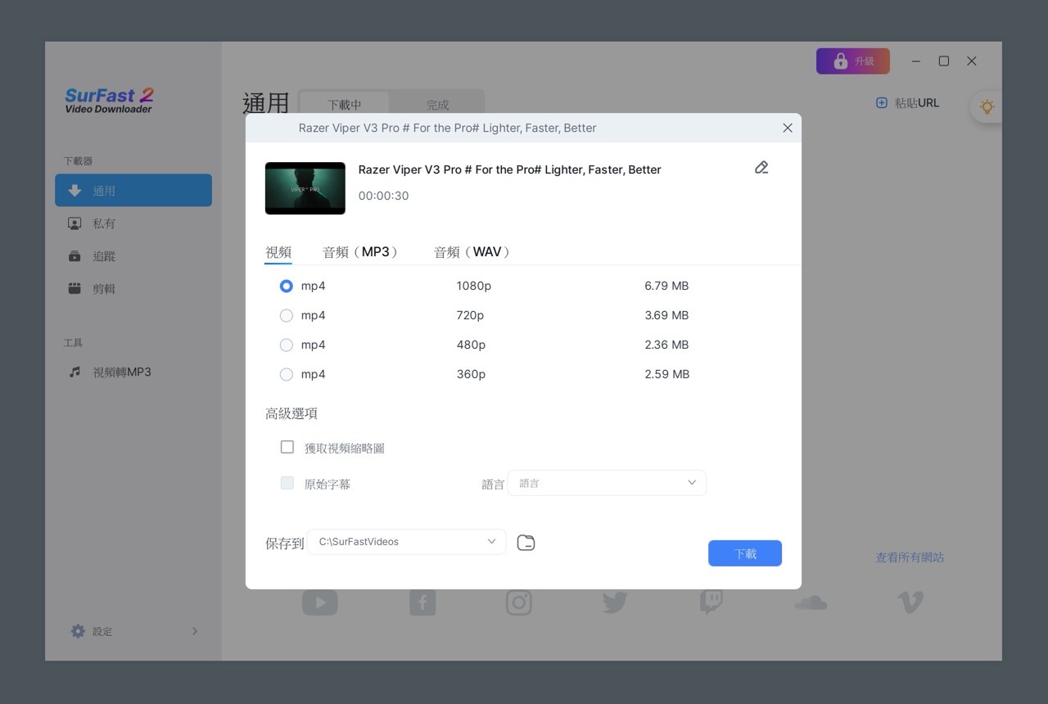This screenshot has width=1048, height=704.
Task: Open 私有 downloader in sidebar
Action: 133,223
